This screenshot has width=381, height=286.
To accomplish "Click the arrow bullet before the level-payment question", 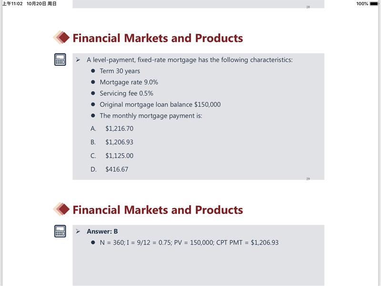I will (x=78, y=60).
